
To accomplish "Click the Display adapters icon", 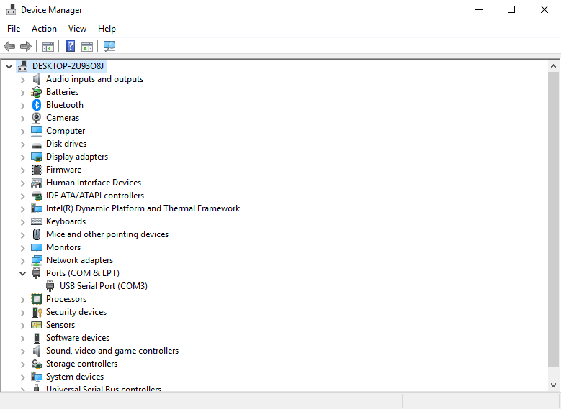I will point(37,157).
